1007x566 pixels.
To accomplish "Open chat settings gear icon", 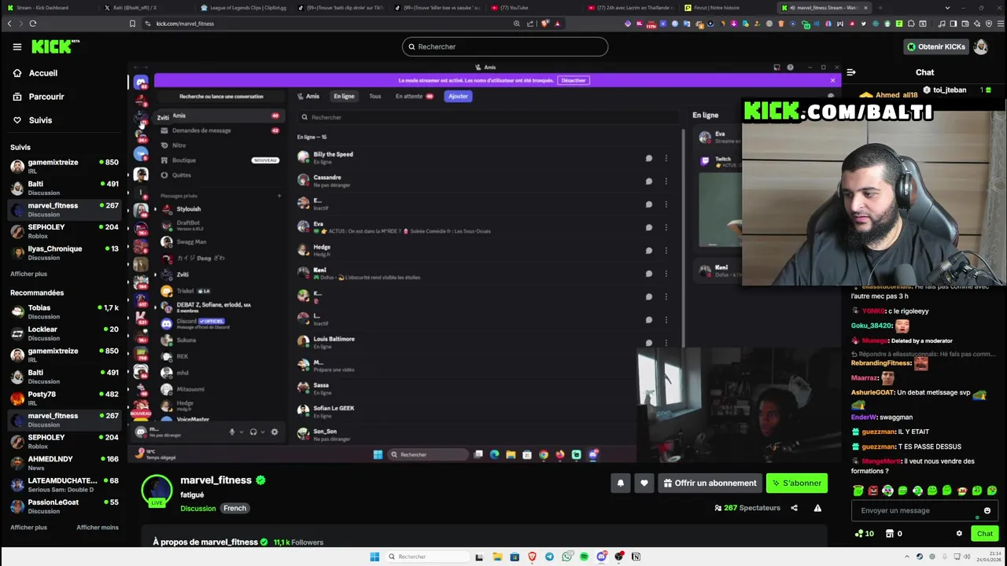I will (959, 534).
